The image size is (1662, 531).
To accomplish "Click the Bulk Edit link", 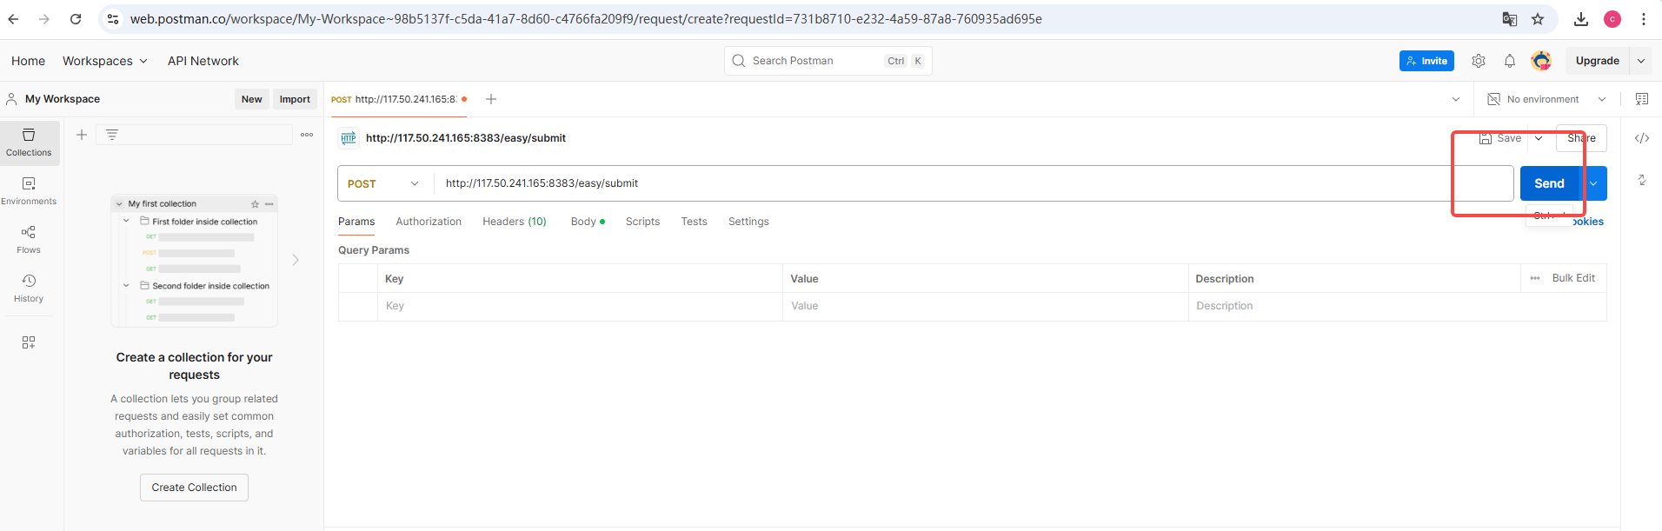I will 1573,278.
